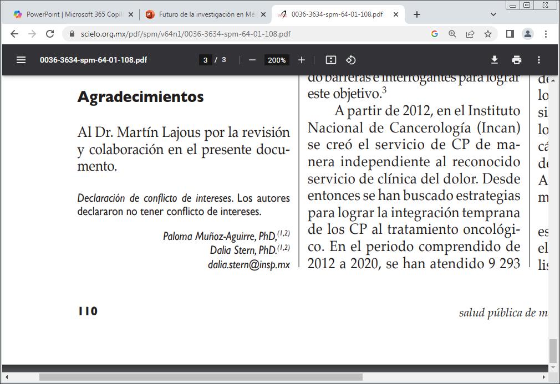Click the scielo.org.mx address bar
The height and width of the screenshot is (384, 560).
coord(185,34)
